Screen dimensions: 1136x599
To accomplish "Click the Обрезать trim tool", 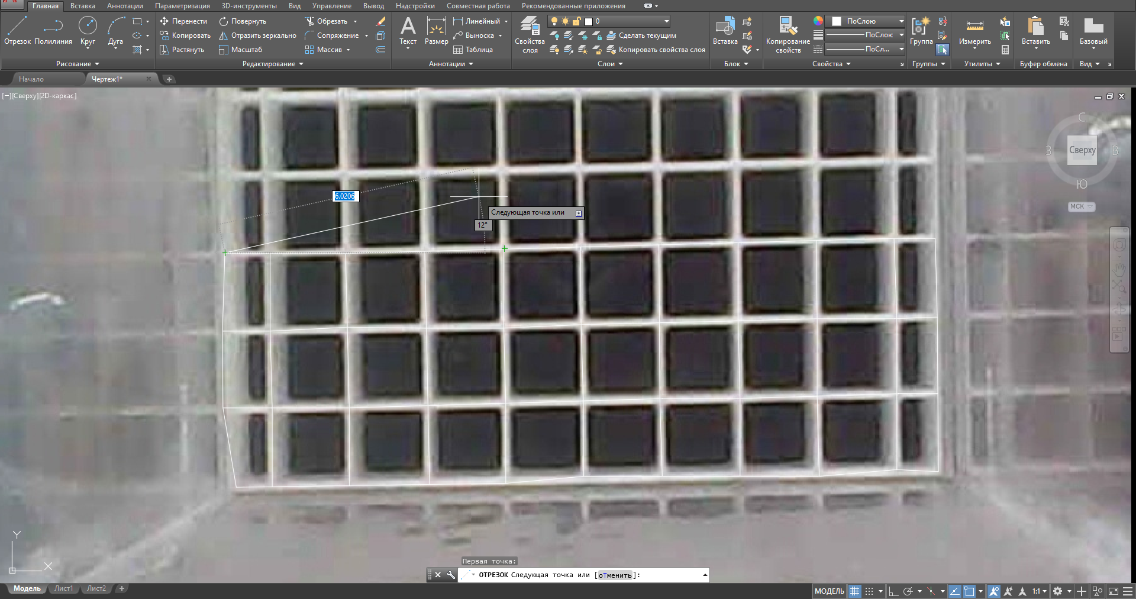I will click(x=326, y=21).
